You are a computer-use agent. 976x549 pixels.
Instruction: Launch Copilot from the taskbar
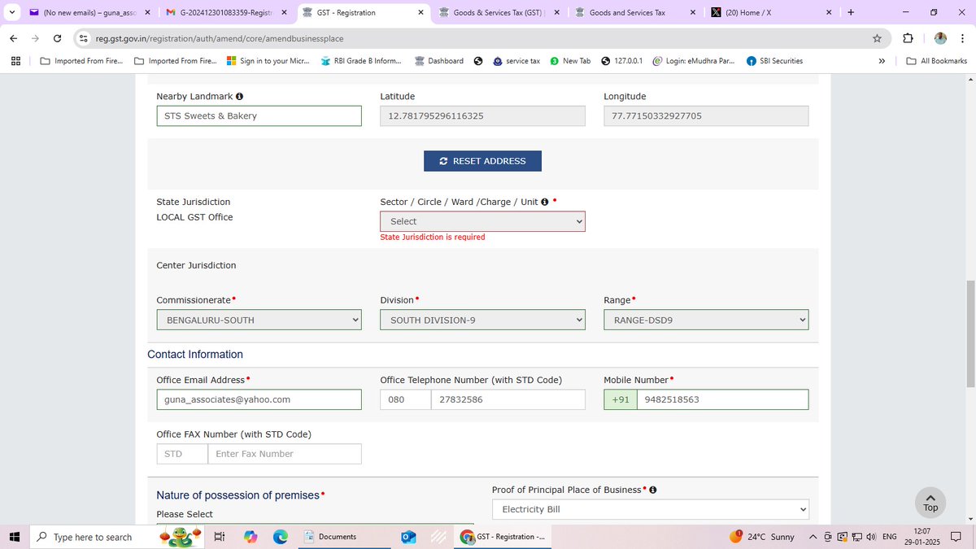click(250, 537)
